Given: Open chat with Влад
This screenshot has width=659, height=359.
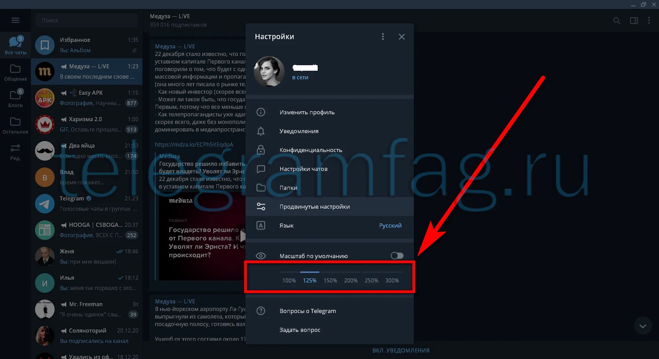Looking at the screenshot, I should pyautogui.click(x=87, y=177).
